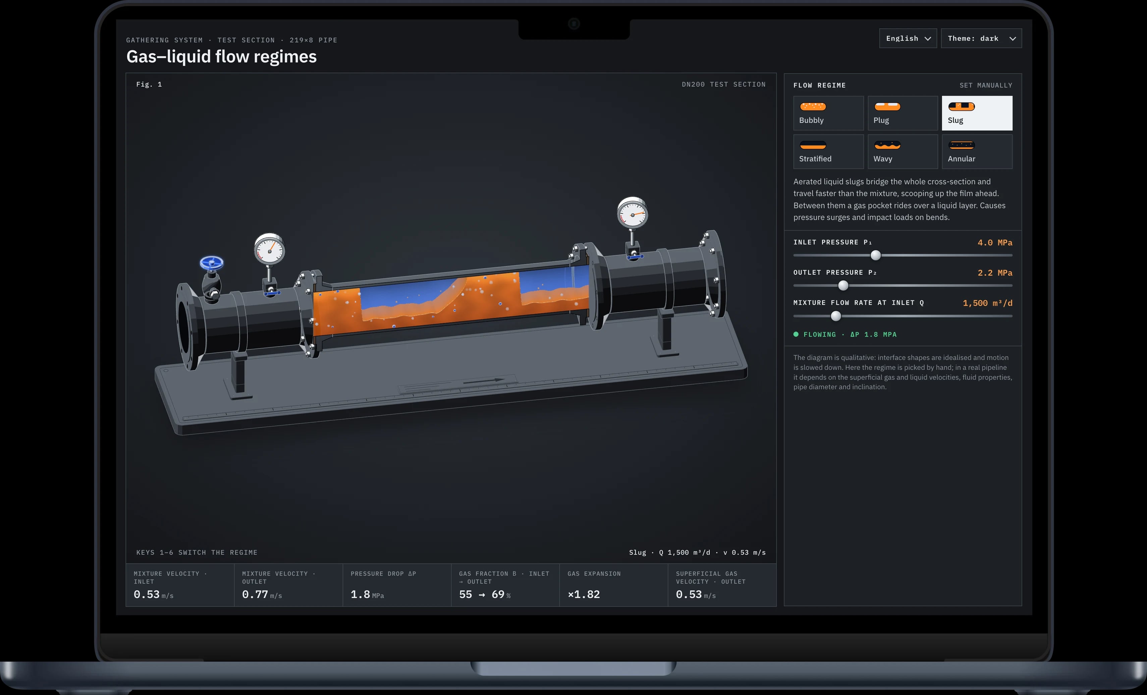Viewport: 1147px width, 695px height.
Task: Select the Slug flow regime
Action: (977, 113)
